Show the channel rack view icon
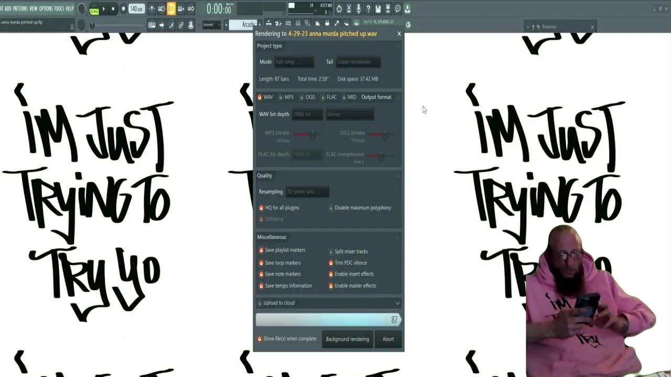This screenshot has width=671, height=377. 288,24
